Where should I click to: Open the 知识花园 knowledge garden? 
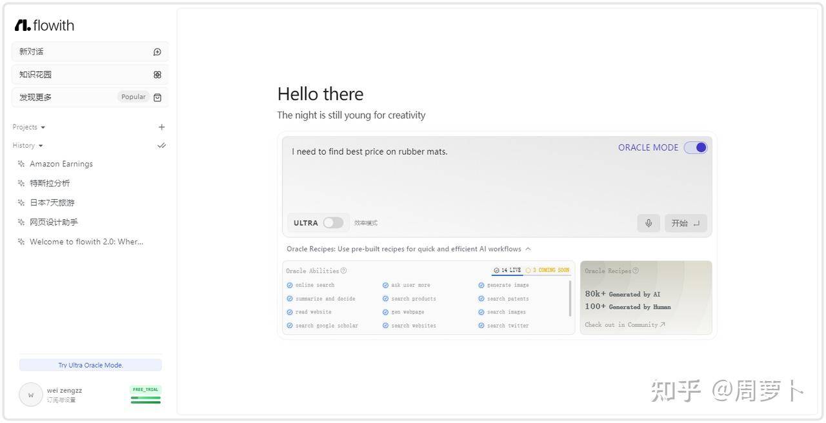[x=90, y=75]
